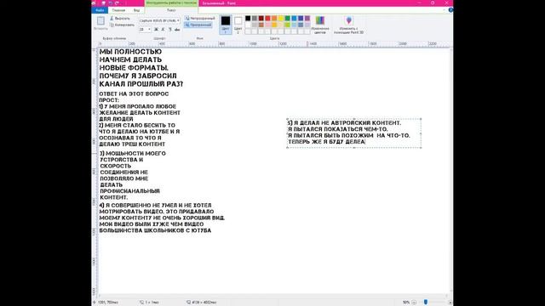Click the cursor position readout in status bar
Screen dimensions: 545x306
pyautogui.click(x=106, y=303)
